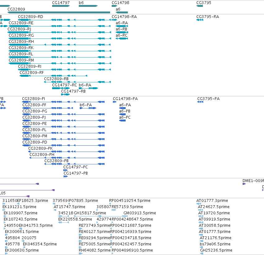Open transcript CG32809-RL

(21, 54)
